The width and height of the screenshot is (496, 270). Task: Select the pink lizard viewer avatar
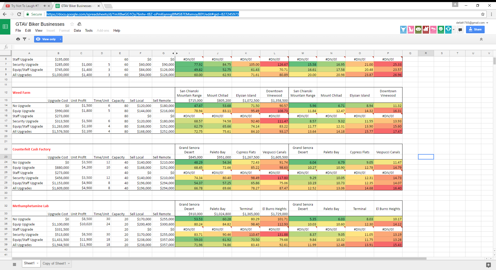pyautogui.click(x=433, y=29)
